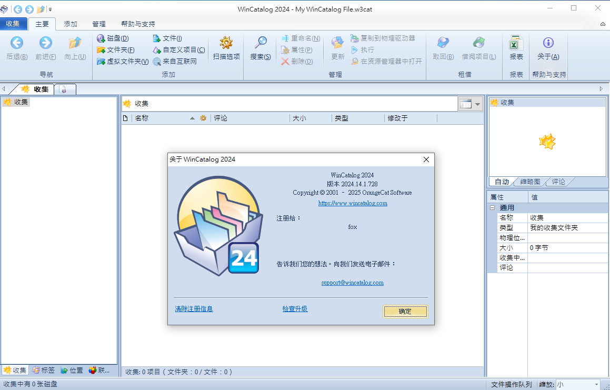Viewport: 610px width, 390px height.
Task: Click the About (关于) info icon
Action: pyautogui.click(x=548, y=43)
